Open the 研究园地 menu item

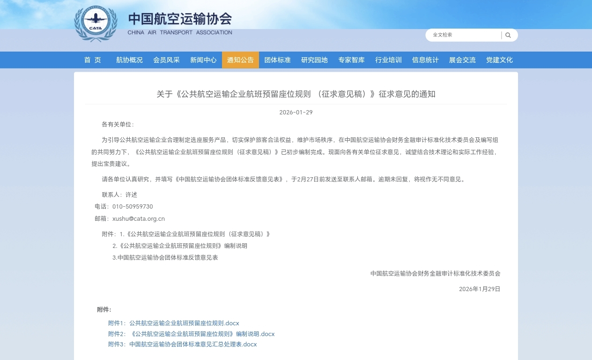314,60
